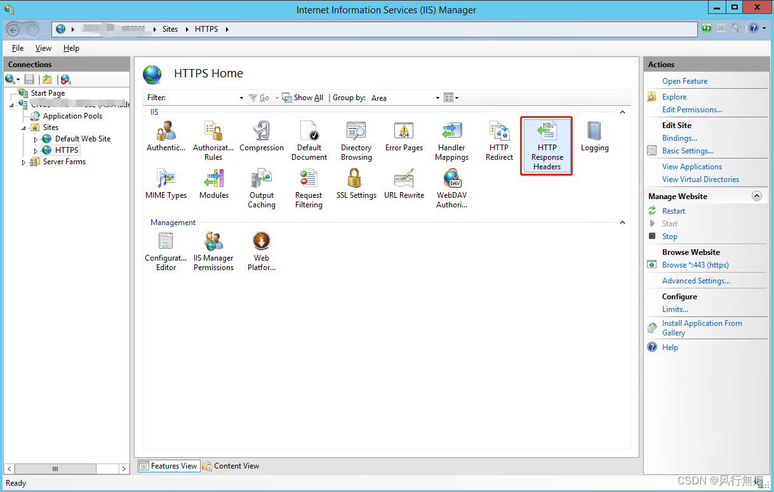Click Sites in address breadcrumb
This screenshot has width=774, height=492.
[170, 29]
